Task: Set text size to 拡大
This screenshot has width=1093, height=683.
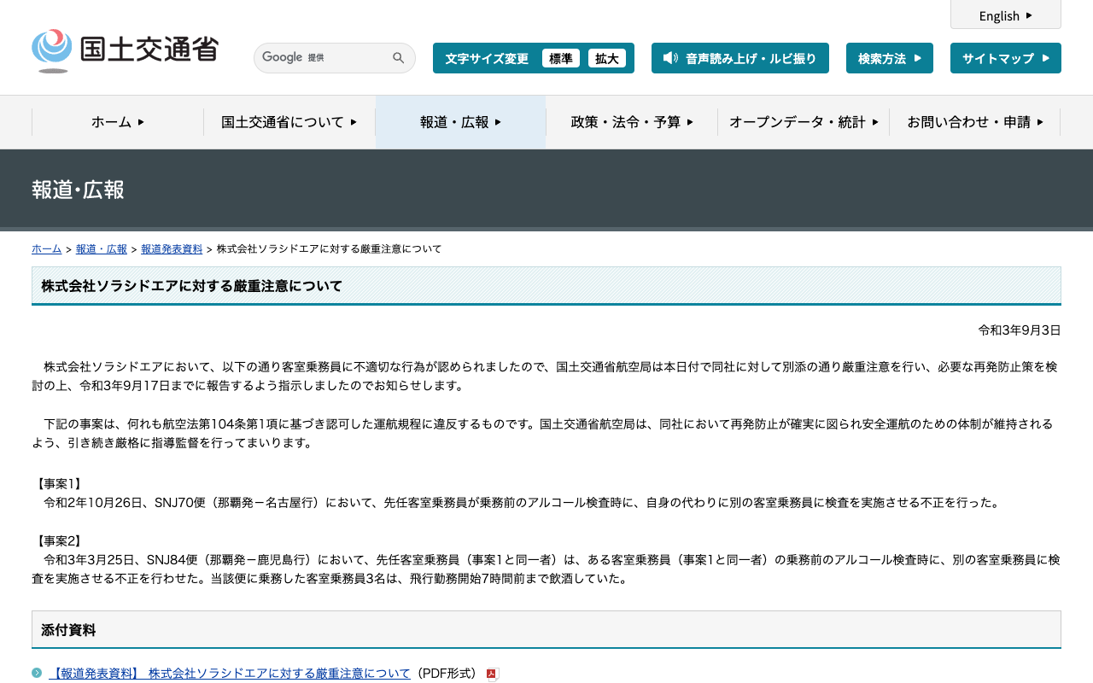Action: coord(607,58)
